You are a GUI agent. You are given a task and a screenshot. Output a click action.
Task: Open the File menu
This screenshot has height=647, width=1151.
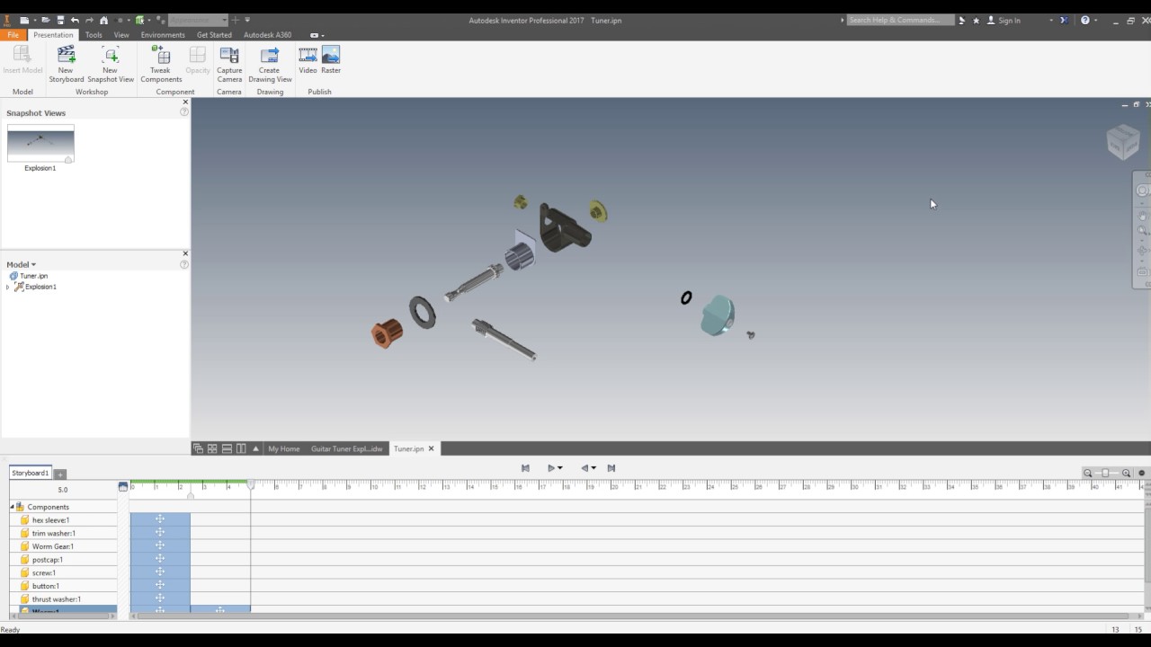(x=13, y=35)
